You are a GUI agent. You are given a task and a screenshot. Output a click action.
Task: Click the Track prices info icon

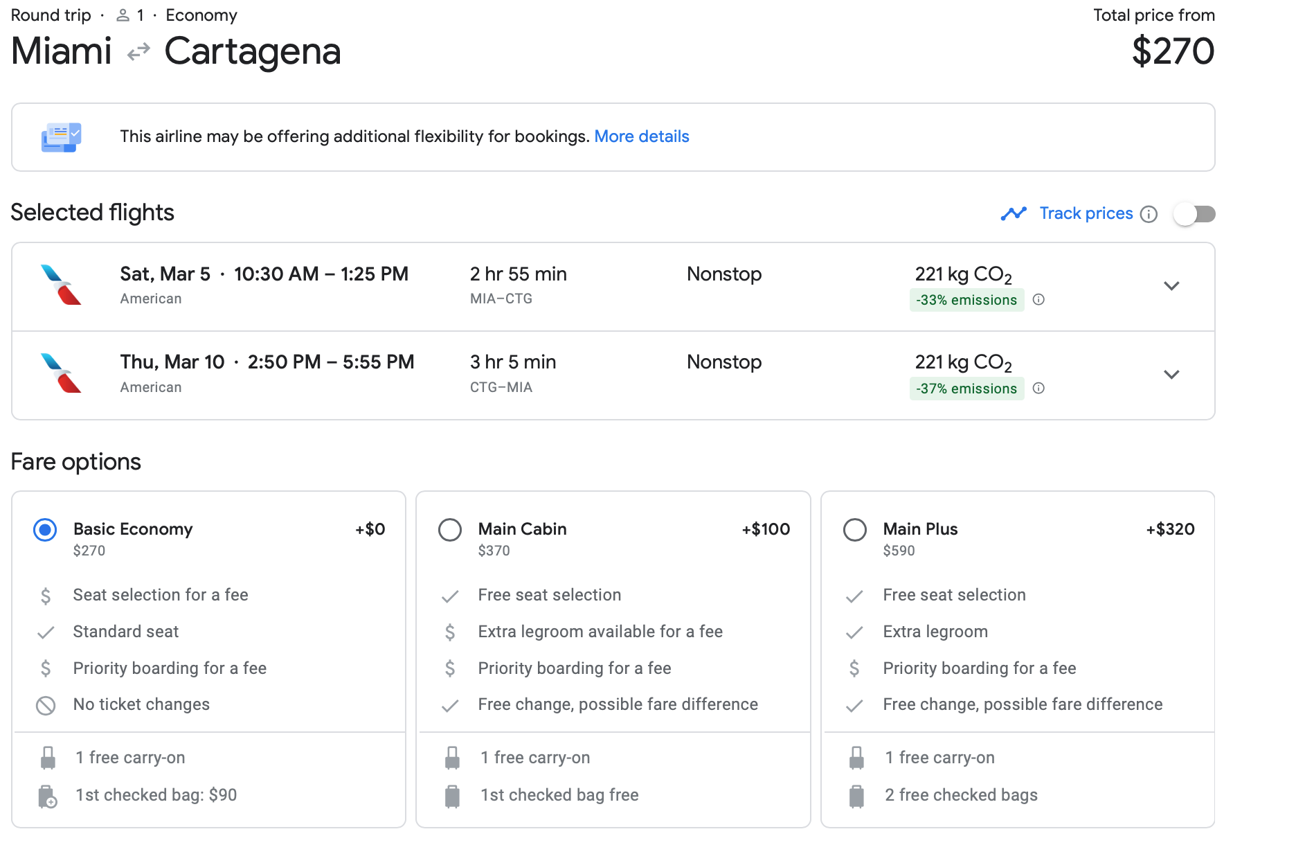pos(1149,214)
